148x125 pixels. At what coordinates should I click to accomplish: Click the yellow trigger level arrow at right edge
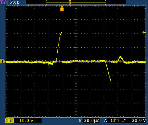[x=144, y=33]
